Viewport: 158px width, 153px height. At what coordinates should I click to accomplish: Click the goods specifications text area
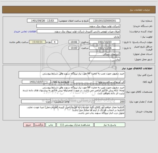click(72, 92)
